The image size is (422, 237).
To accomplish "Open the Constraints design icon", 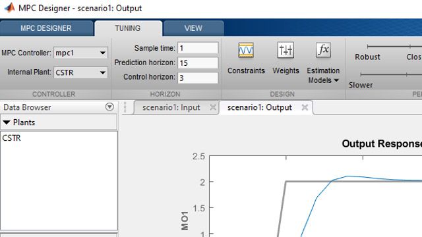I will (x=246, y=50).
